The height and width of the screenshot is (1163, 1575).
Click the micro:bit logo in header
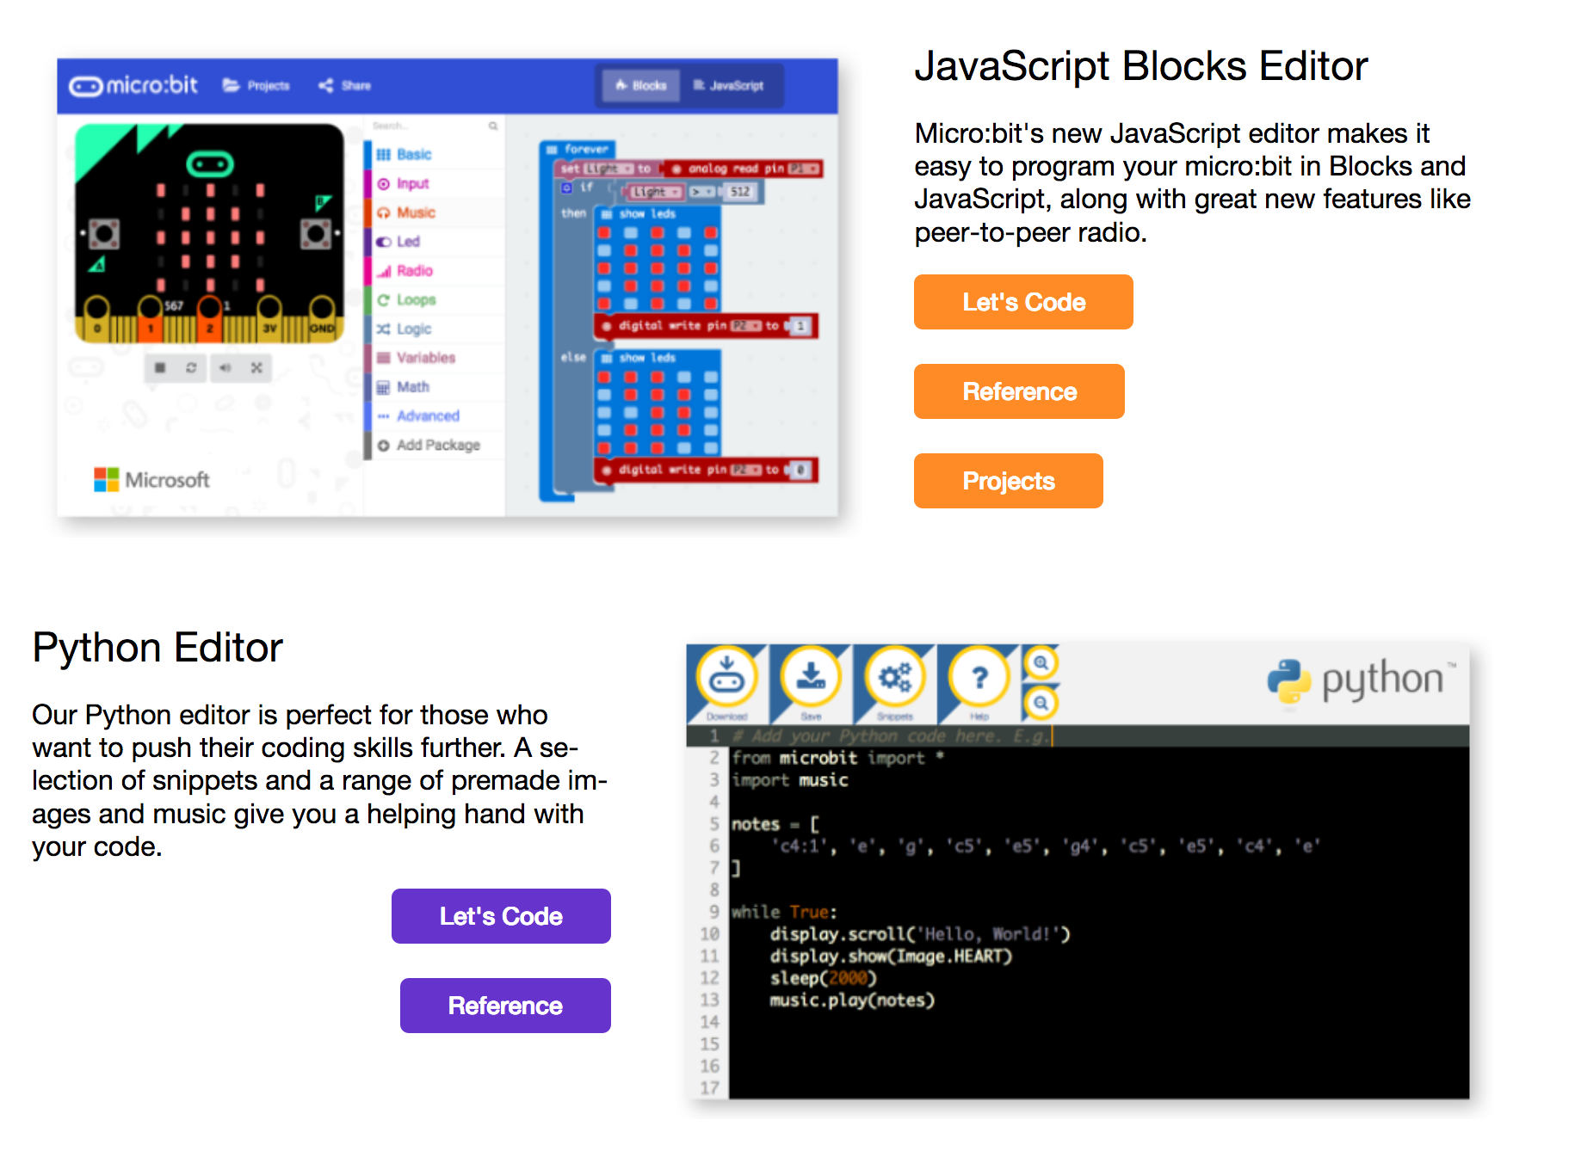pyautogui.click(x=133, y=86)
